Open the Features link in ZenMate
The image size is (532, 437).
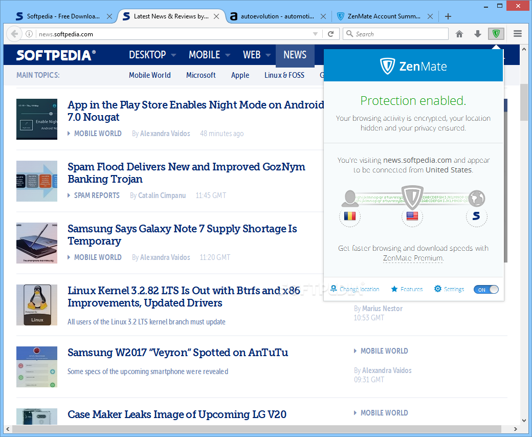412,289
